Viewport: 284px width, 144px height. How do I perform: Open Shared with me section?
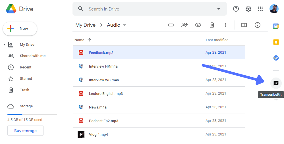[x=32, y=56]
